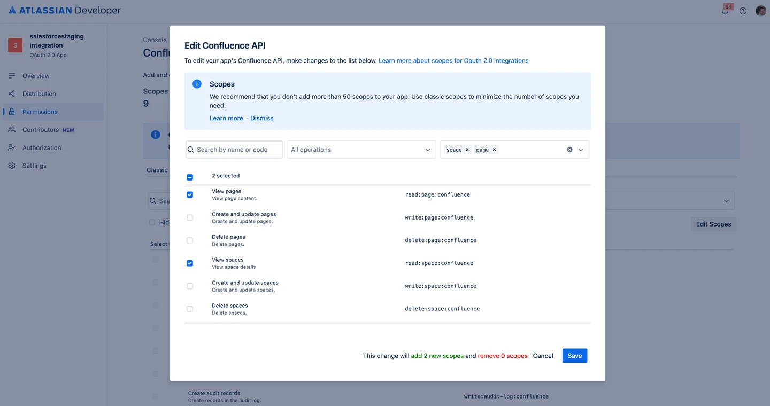
Task: Click the delete:space:confluence scope code
Action: [x=442, y=309]
